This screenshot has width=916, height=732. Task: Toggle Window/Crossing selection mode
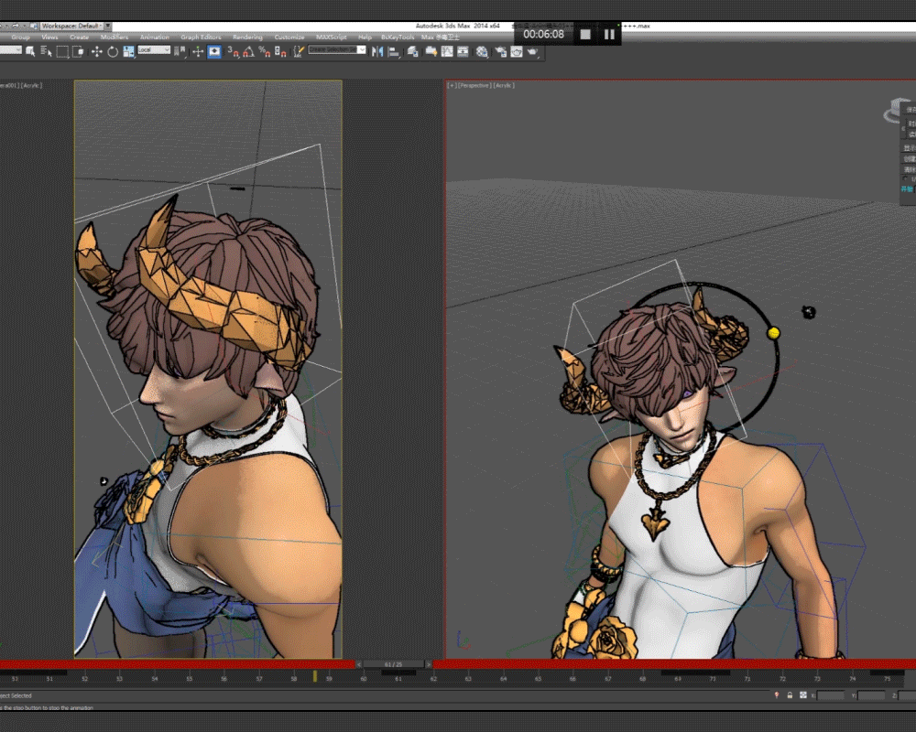78,51
